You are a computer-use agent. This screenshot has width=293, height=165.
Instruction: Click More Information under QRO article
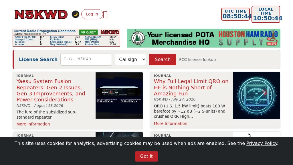click(x=171, y=123)
